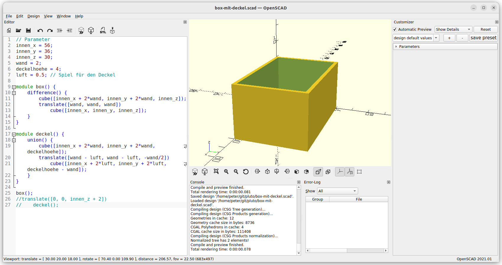
Task: Switch to Right view
Action: [x=257, y=172]
